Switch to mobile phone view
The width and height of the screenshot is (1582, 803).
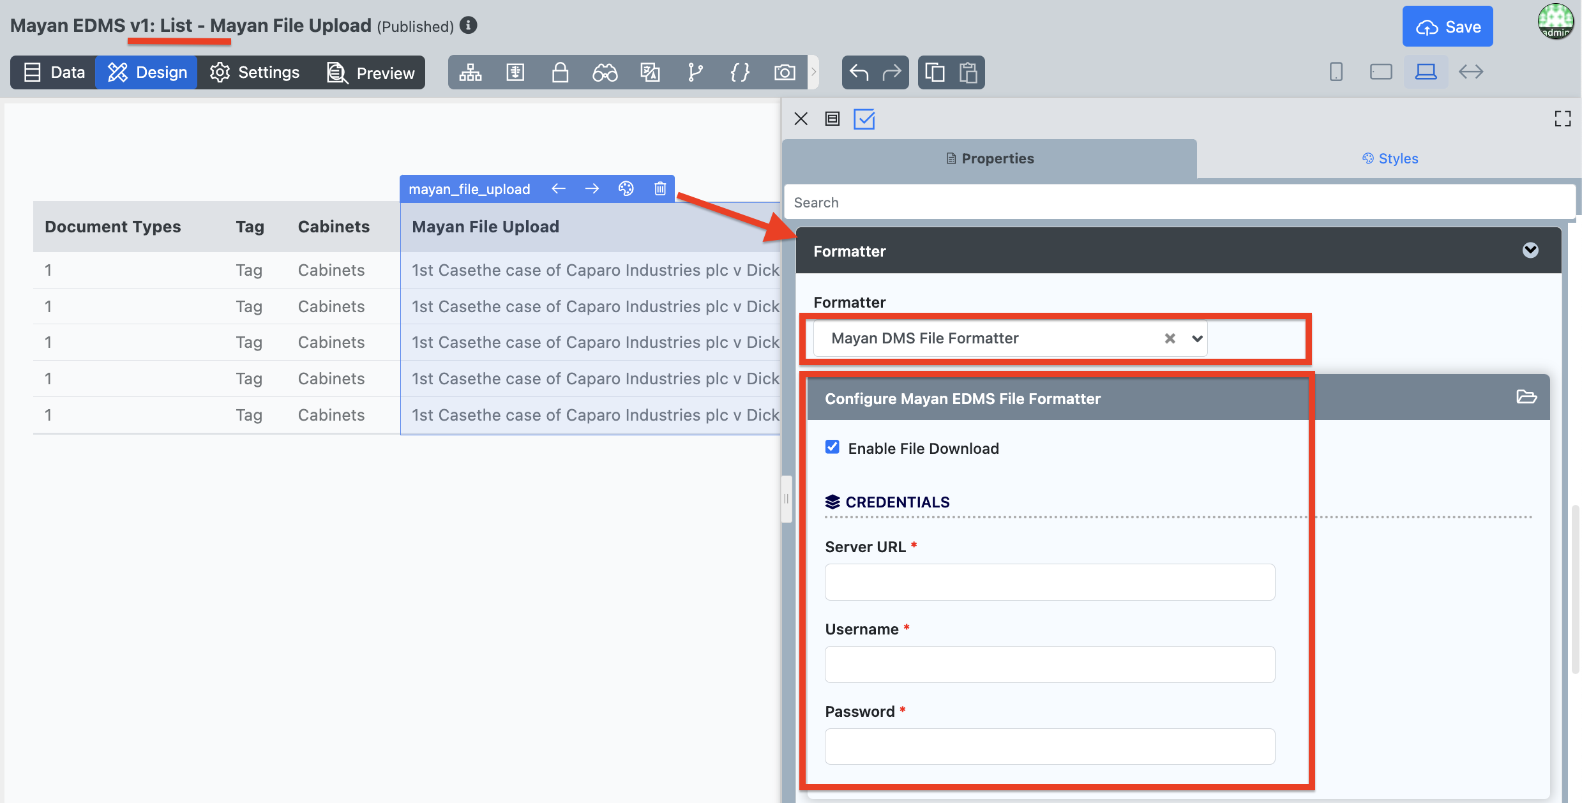point(1336,71)
